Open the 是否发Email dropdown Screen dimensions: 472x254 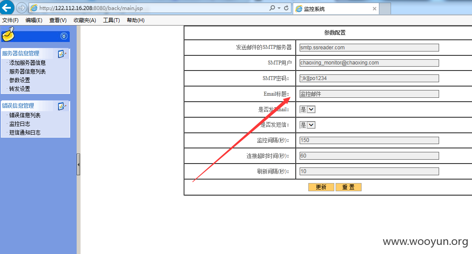[307, 109]
